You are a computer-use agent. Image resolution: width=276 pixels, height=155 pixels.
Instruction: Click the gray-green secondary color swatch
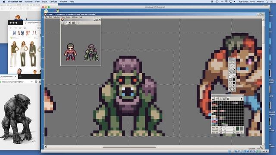[242, 129]
